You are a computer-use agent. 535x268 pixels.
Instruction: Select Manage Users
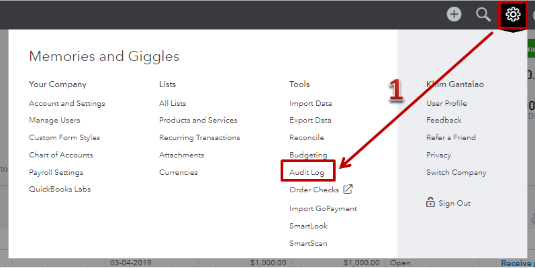54,120
